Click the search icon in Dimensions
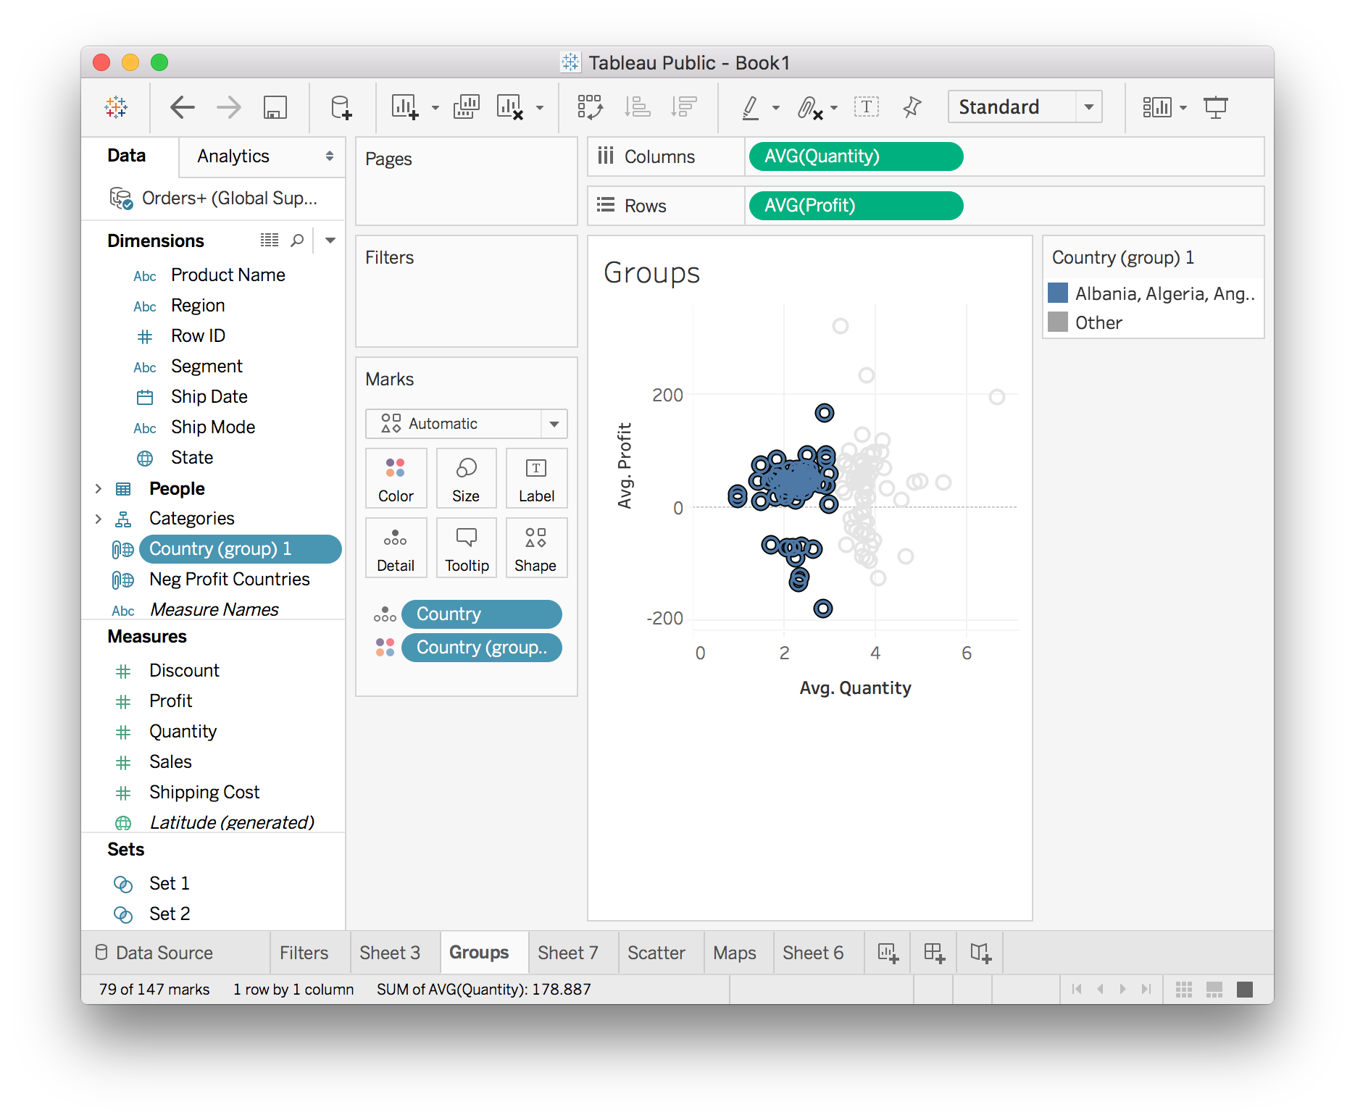The width and height of the screenshot is (1355, 1120). [x=297, y=241]
